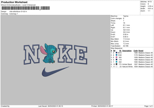Click the letter N in the embroidery preview
Screen dimensions: 154x108
(32, 55)
